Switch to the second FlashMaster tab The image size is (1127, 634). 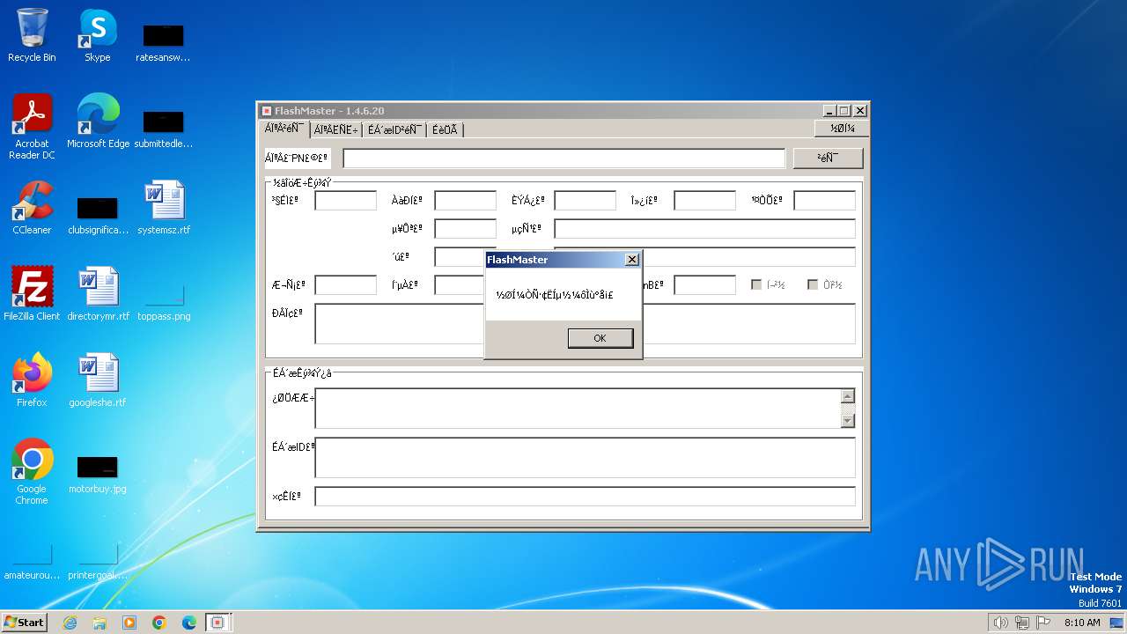[x=335, y=129]
